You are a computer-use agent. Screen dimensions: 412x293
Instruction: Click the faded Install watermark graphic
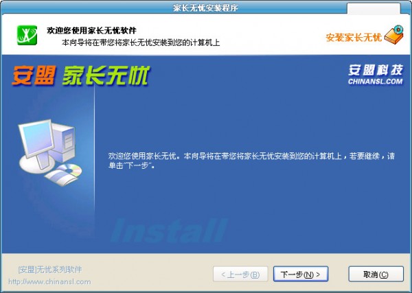(x=168, y=231)
